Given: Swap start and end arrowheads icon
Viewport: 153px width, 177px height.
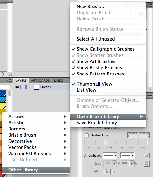Looking at the screenshot, I should click(x=147, y=156).
